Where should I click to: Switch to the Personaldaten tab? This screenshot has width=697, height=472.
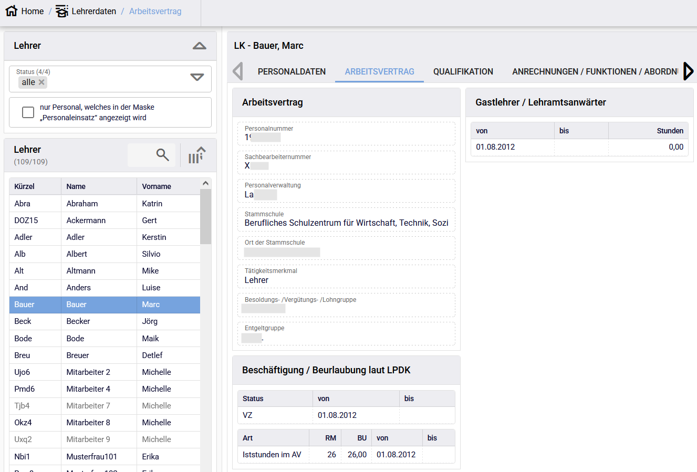(292, 71)
